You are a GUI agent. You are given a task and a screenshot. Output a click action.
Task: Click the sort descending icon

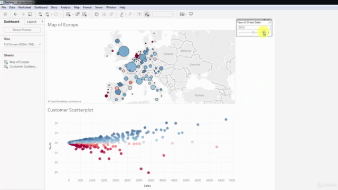coord(111,14)
